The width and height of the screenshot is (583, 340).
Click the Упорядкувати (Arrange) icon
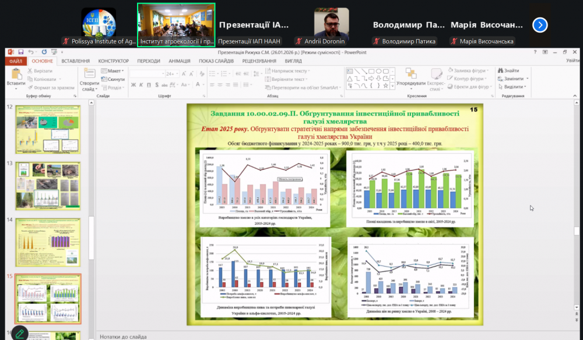[410, 73]
